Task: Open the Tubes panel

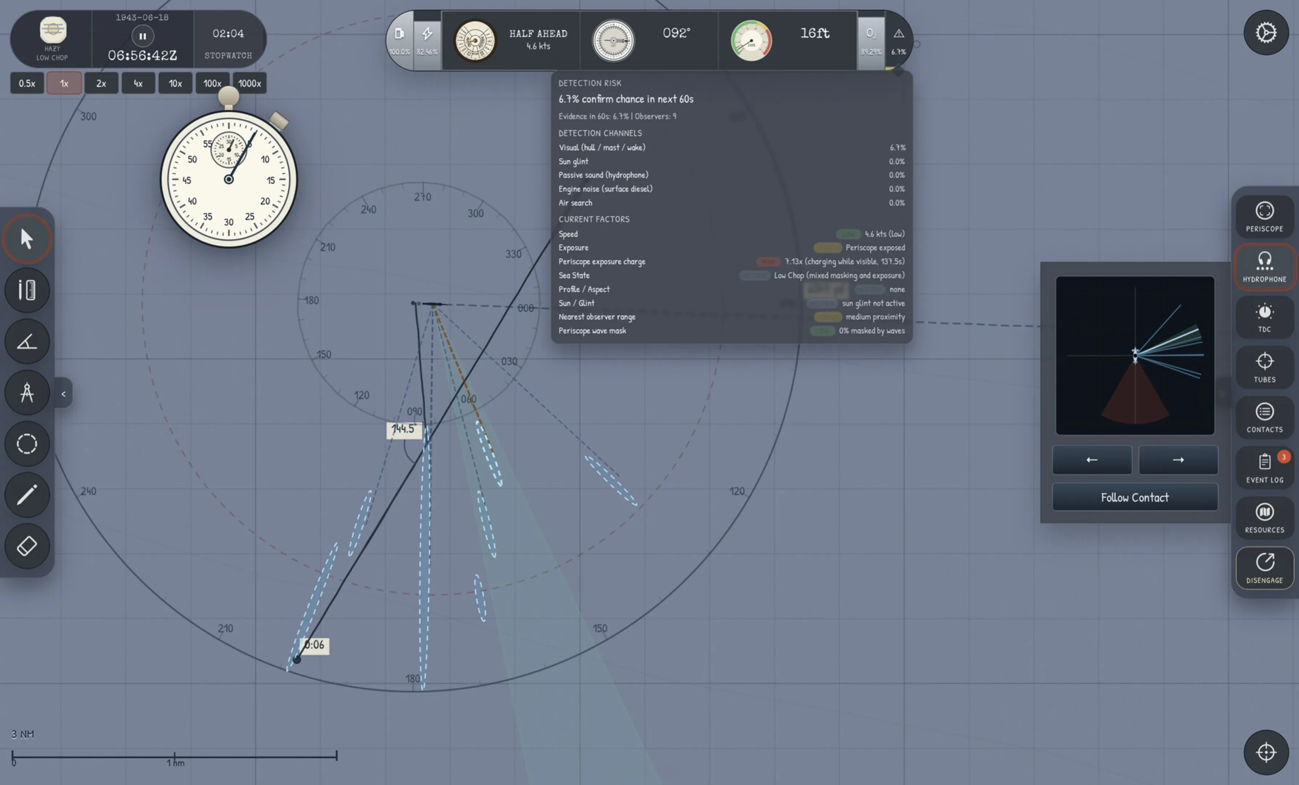Action: tap(1264, 367)
